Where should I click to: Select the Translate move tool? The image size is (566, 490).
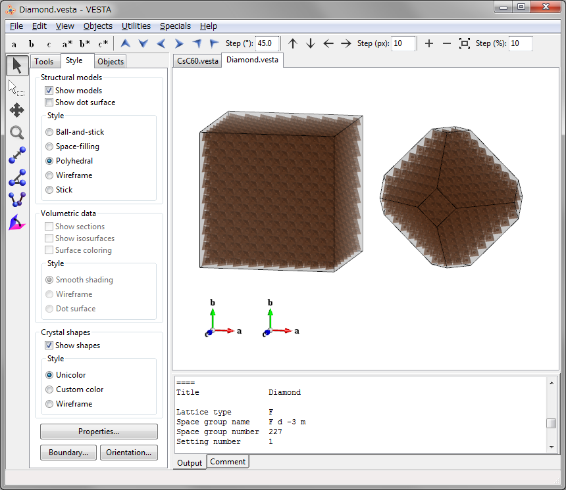point(16,110)
